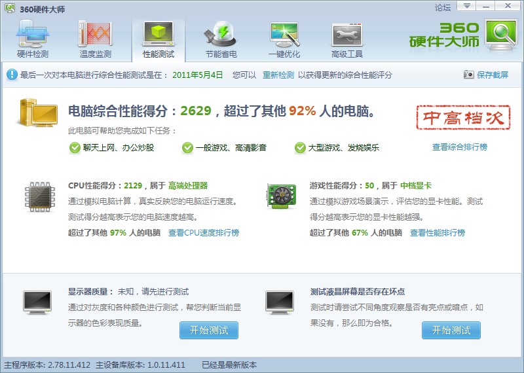Open the 高级工具 advanced tools icon
The width and height of the screenshot is (524, 373).
click(x=347, y=35)
